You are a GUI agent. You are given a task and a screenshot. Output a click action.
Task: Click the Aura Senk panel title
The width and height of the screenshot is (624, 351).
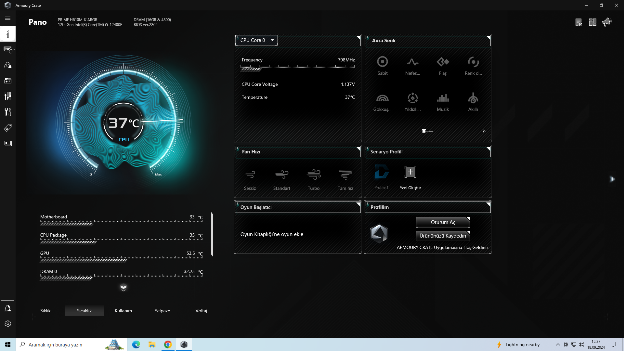coord(383,41)
